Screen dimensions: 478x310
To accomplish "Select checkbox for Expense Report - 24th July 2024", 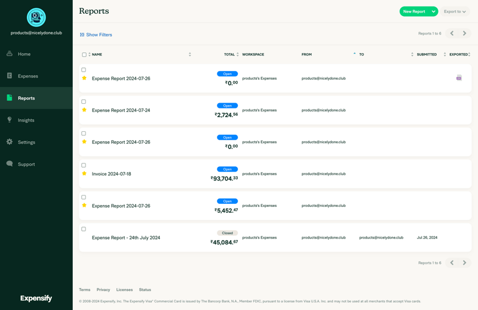I will [x=84, y=229].
